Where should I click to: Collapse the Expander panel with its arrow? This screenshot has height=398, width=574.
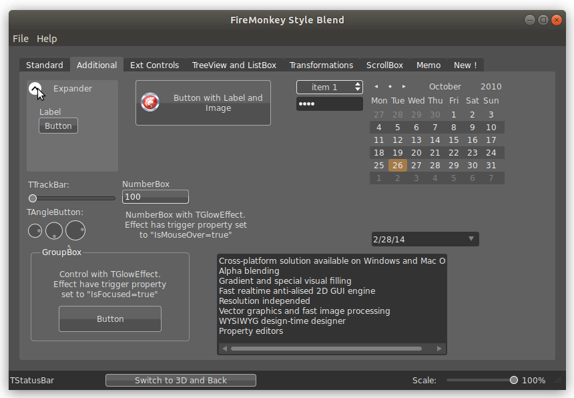(35, 88)
